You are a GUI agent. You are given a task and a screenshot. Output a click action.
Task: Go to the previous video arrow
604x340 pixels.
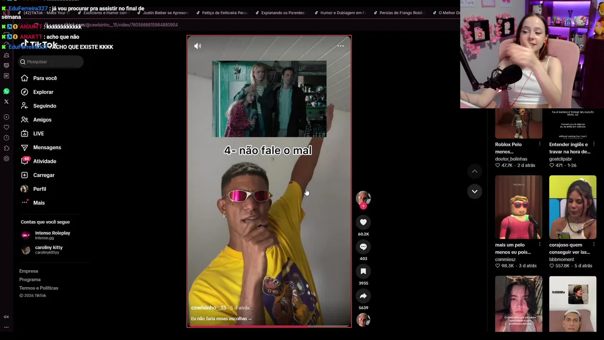[x=475, y=171]
